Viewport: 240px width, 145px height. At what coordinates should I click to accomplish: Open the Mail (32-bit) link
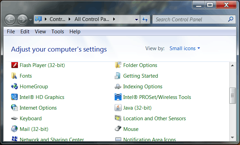coord(34,129)
